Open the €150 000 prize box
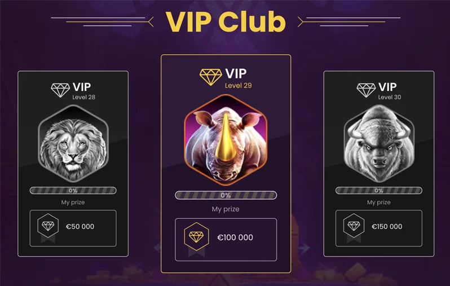 [379, 228]
